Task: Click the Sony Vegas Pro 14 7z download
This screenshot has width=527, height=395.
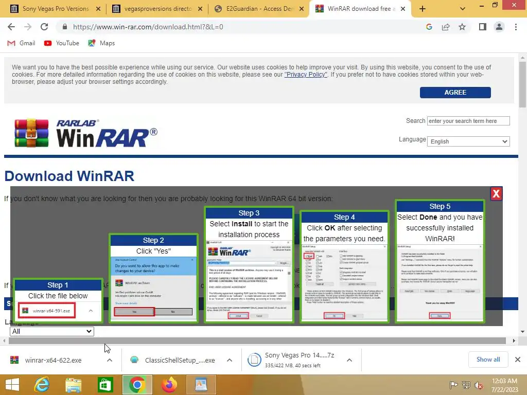Action: point(292,360)
